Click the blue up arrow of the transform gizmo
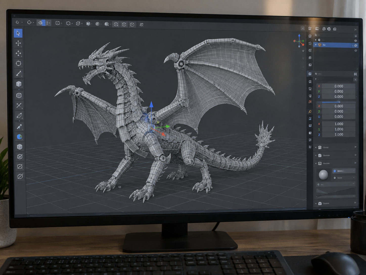 151,105
